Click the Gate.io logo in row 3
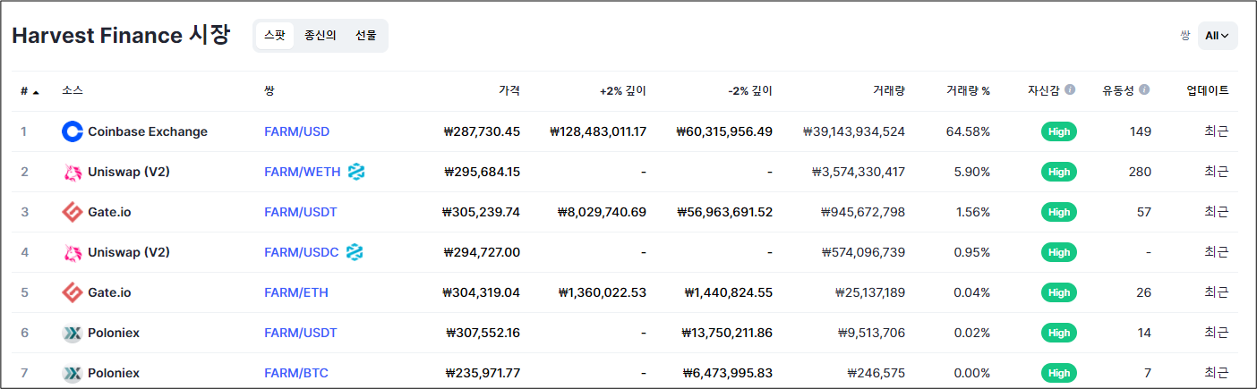 click(x=73, y=212)
